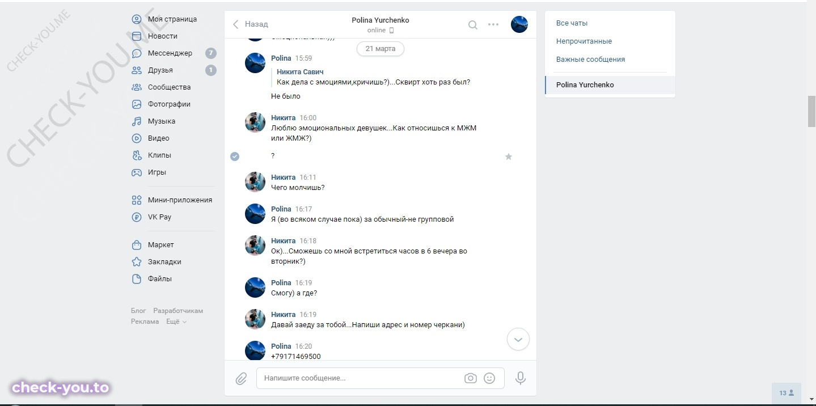The width and height of the screenshot is (816, 406).
Task: Click the Игры gamepad icon
Action: click(x=137, y=172)
